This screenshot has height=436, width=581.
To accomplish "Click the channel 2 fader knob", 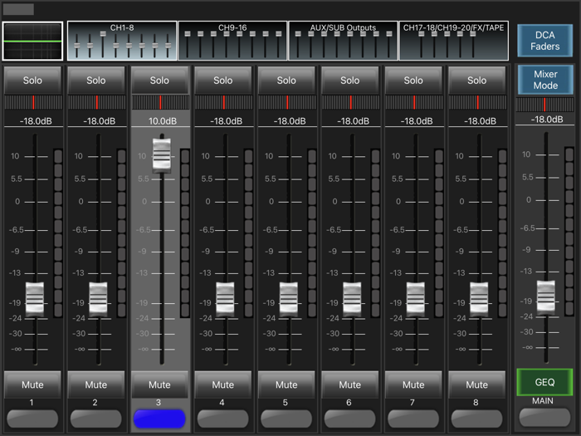I will coord(98,299).
